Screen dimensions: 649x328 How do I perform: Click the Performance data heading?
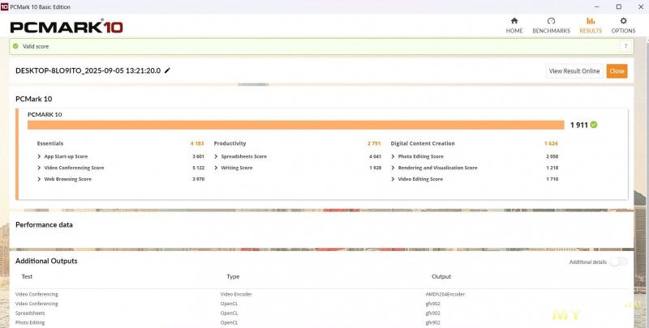tap(44, 224)
